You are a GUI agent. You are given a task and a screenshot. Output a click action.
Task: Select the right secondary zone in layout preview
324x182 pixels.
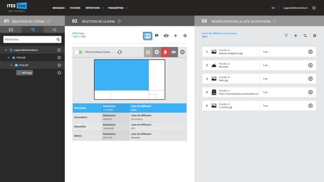pyautogui.click(x=157, y=75)
